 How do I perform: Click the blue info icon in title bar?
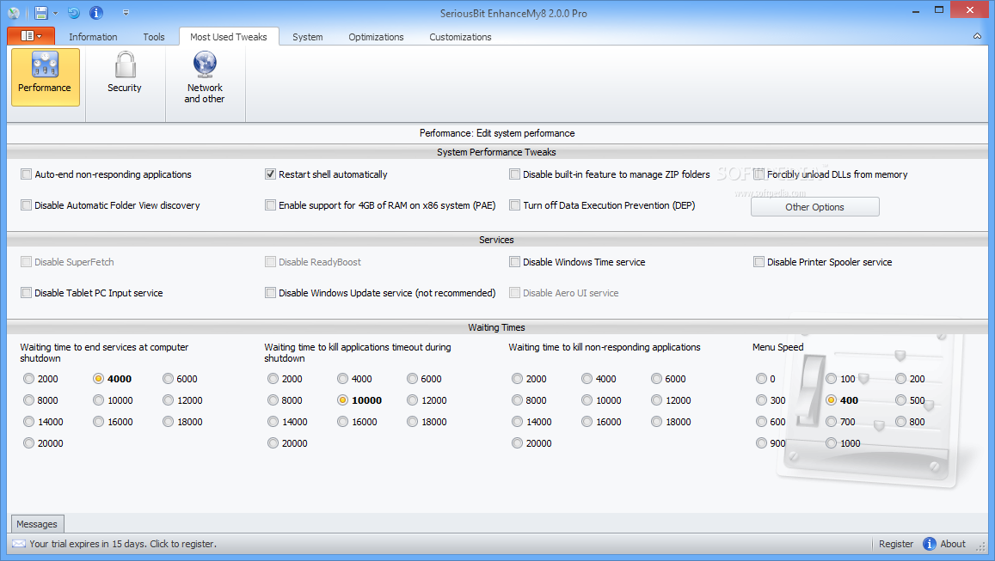(95, 13)
